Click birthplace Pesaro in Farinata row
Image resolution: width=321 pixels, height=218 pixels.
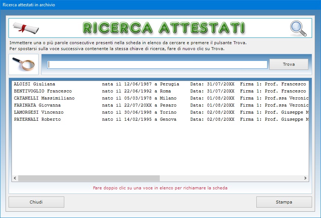click(x=168, y=105)
